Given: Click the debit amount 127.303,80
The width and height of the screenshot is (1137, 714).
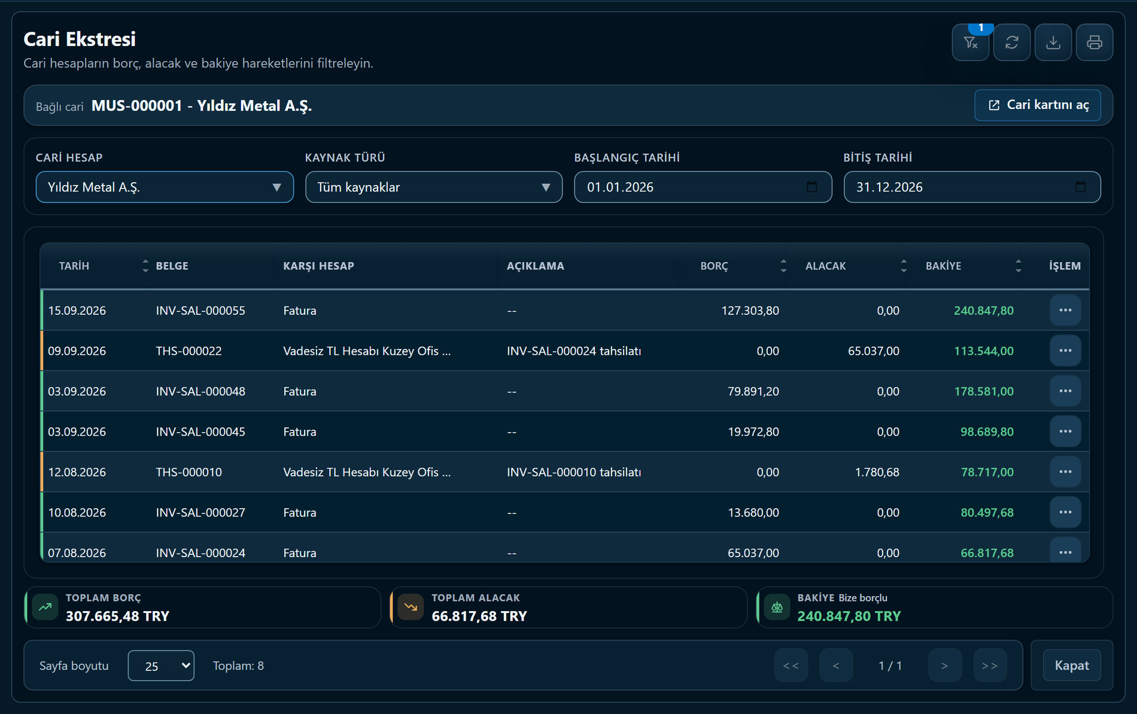Looking at the screenshot, I should click(x=750, y=311).
